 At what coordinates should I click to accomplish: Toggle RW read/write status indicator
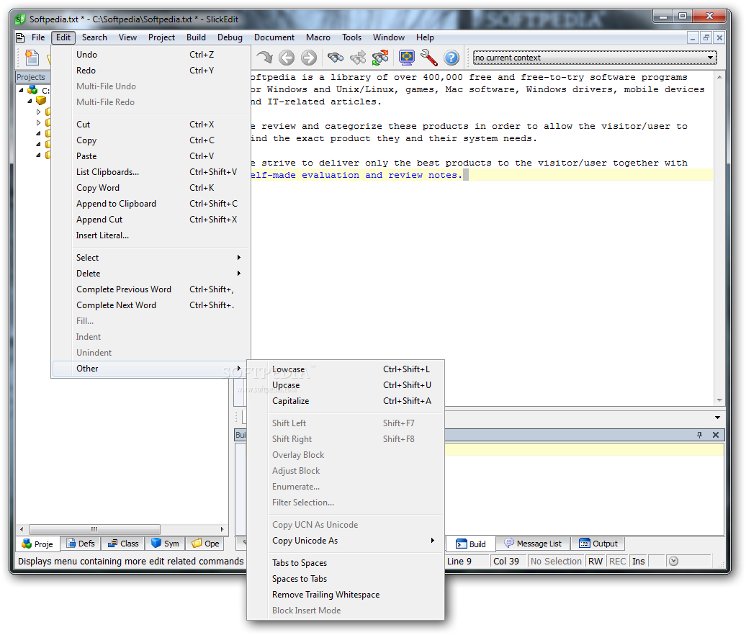coord(596,562)
